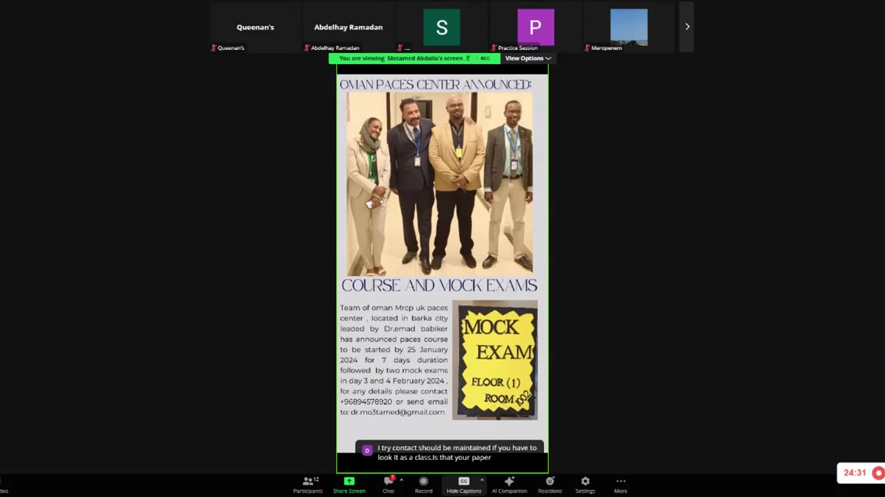Click the "COURSE AND MOCK EXAMS" heading
The width and height of the screenshot is (885, 497).
[x=439, y=285]
